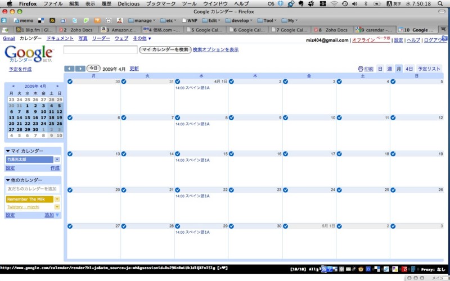Viewport: 450px width, 281px height.
Task: Switch to the 週 view tab
Action: pyautogui.click(x=389, y=69)
